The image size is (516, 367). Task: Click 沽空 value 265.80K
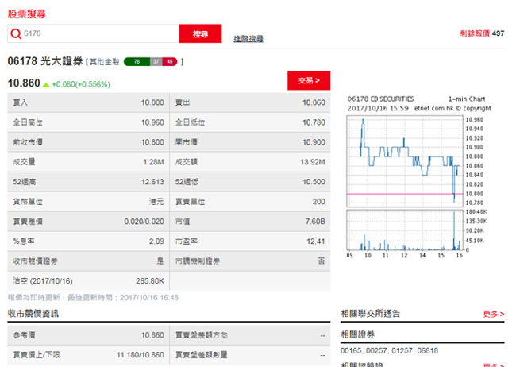pyautogui.click(x=150, y=280)
